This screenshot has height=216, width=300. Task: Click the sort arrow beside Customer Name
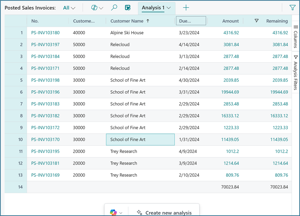coord(148,21)
